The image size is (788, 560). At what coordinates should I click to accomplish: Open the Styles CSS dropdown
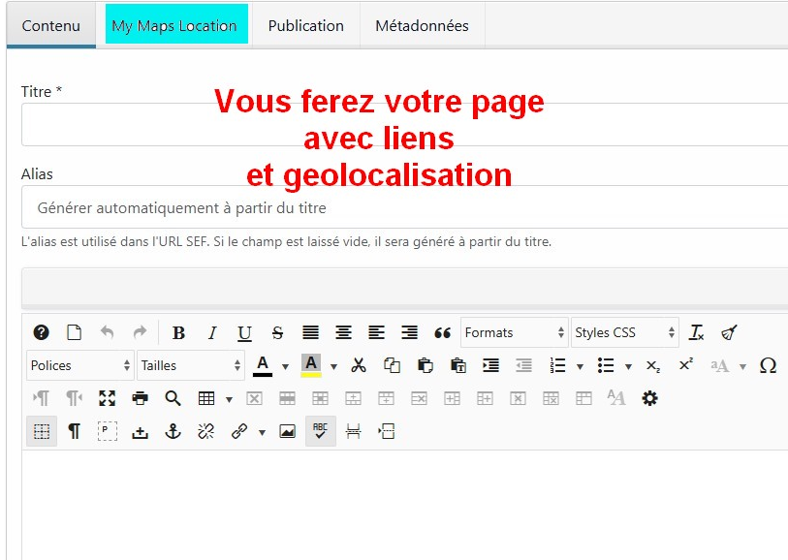pos(624,332)
